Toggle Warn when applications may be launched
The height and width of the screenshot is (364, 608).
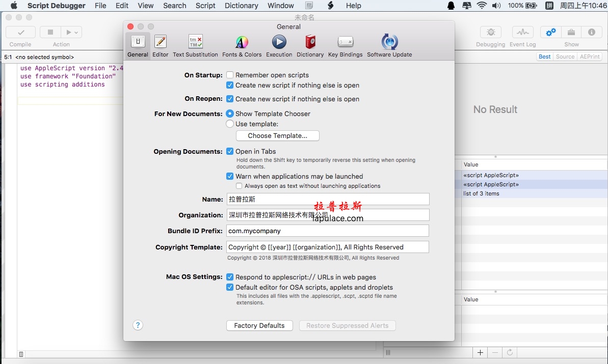point(230,176)
